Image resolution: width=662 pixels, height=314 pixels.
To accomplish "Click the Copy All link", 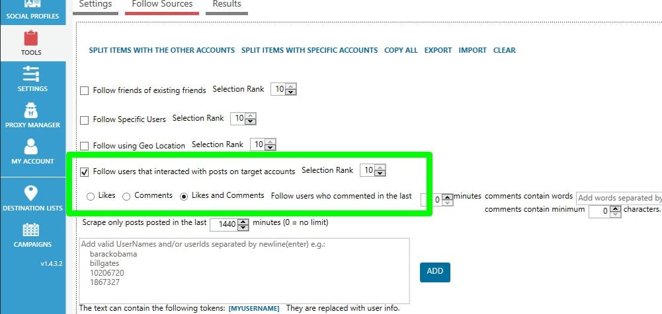I will 401,50.
